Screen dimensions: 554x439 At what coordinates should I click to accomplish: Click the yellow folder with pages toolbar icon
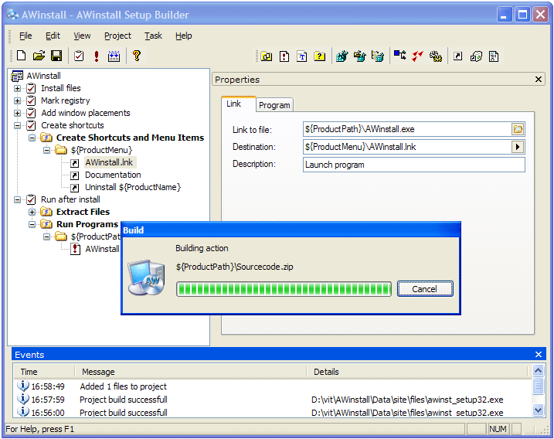click(267, 56)
